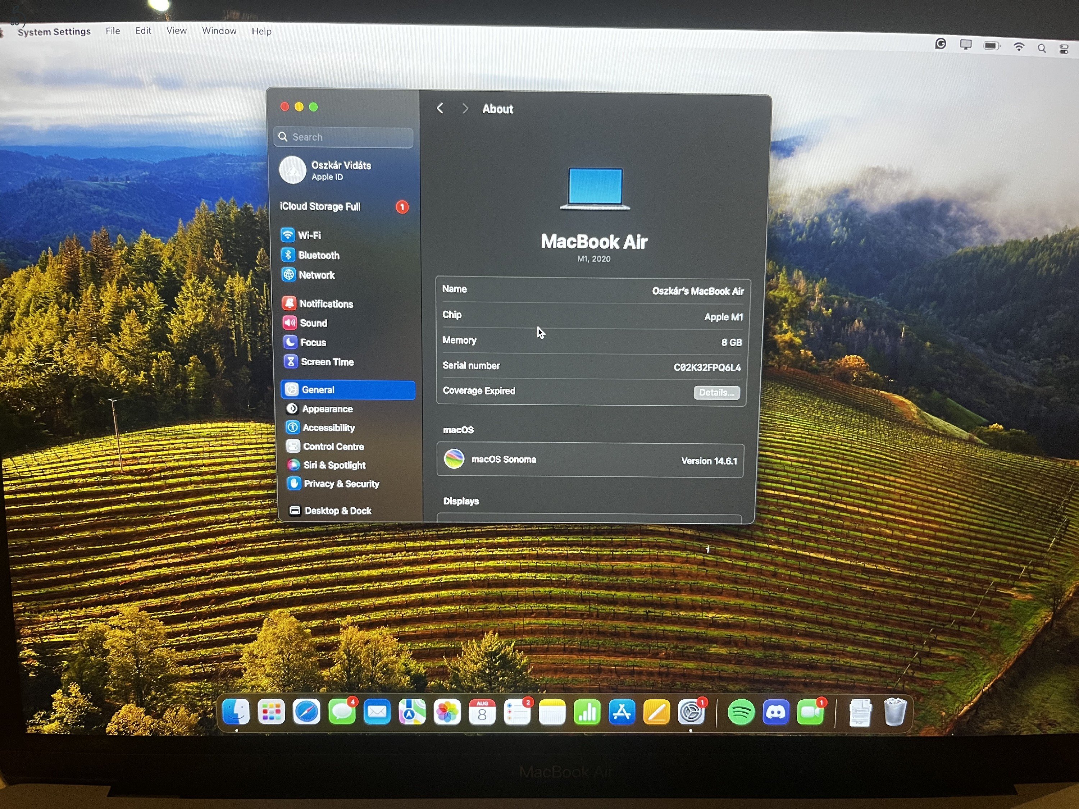The width and height of the screenshot is (1079, 809).
Task: Click the MacBook Air laptop image
Action: [595, 189]
